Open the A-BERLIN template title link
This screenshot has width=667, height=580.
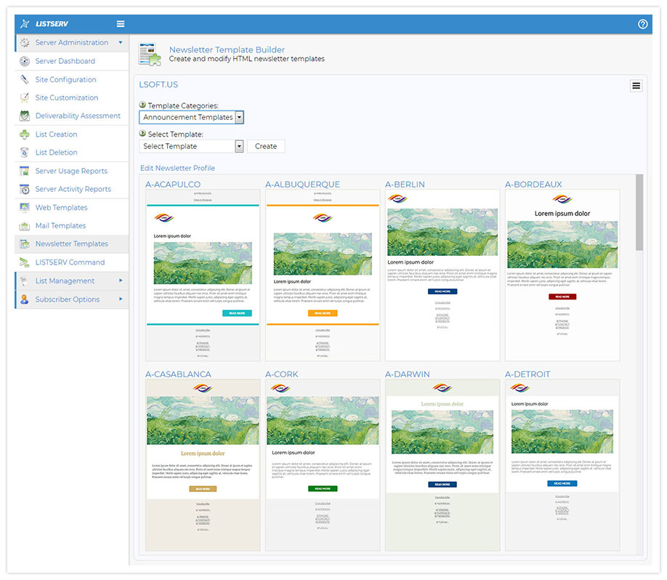tap(405, 185)
